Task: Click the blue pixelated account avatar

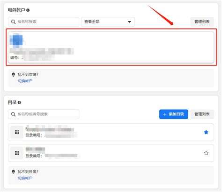Action: click(x=16, y=41)
